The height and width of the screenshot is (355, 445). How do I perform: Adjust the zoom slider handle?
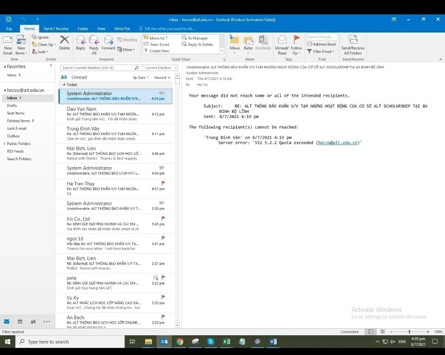coord(409,332)
